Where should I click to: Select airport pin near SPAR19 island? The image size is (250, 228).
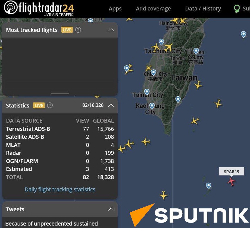click(x=208, y=186)
